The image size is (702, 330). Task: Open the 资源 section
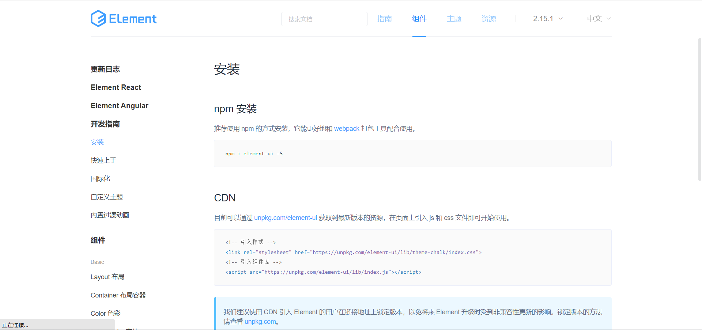(x=488, y=19)
